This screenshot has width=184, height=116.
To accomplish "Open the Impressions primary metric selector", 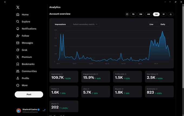I will [62, 24].
